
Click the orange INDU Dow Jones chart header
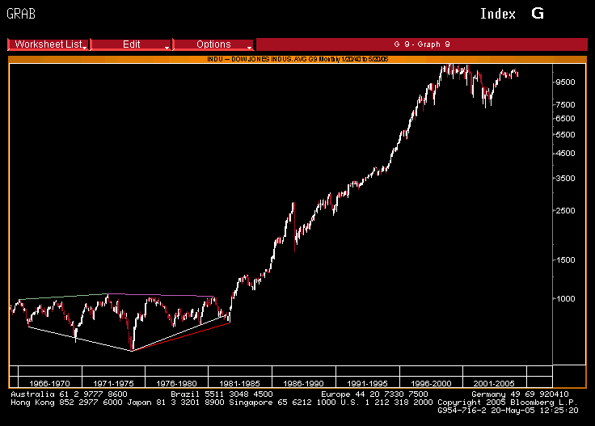pos(297,59)
